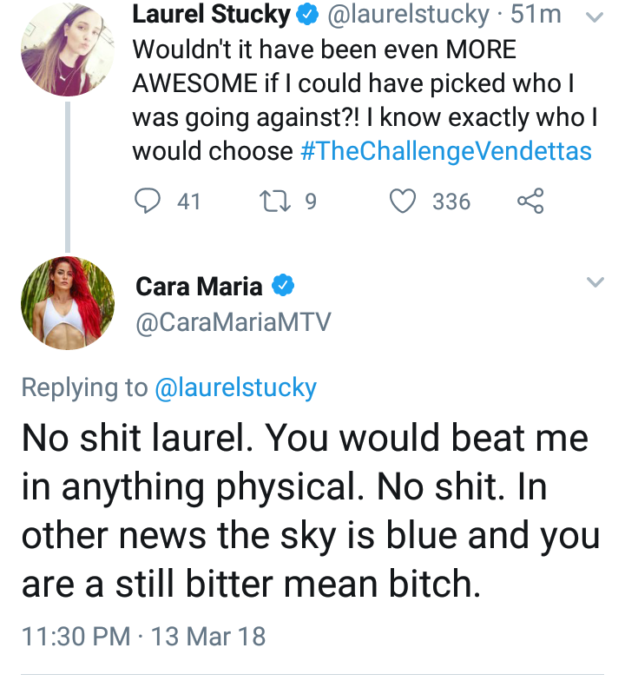Image resolution: width=625 pixels, height=681 pixels.
Task: Click the Laurel Stucky display name
Action: (x=212, y=14)
